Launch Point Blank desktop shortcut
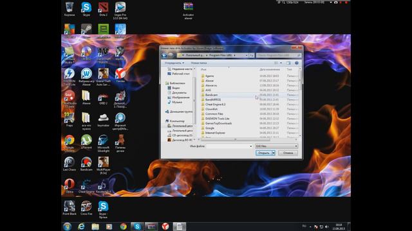412x231 pixels. (70, 208)
